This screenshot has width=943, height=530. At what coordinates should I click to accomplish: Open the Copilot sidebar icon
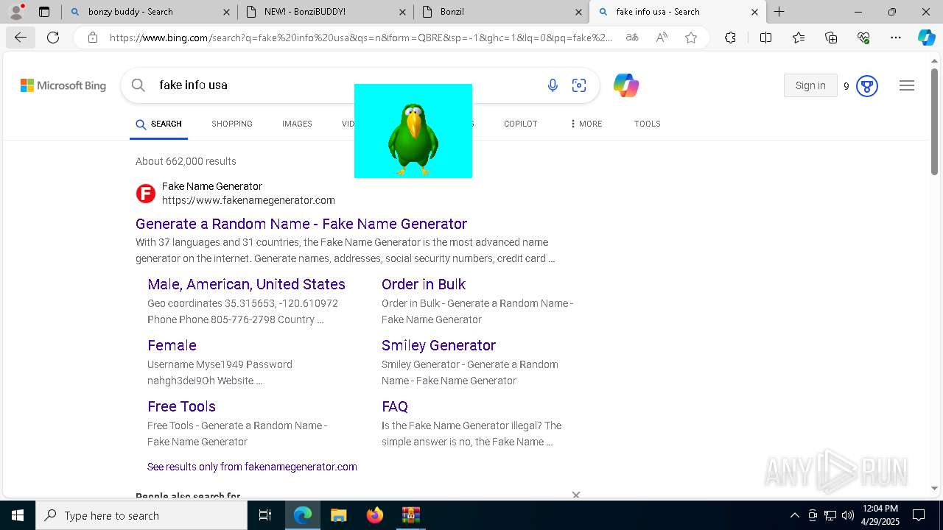(x=926, y=38)
